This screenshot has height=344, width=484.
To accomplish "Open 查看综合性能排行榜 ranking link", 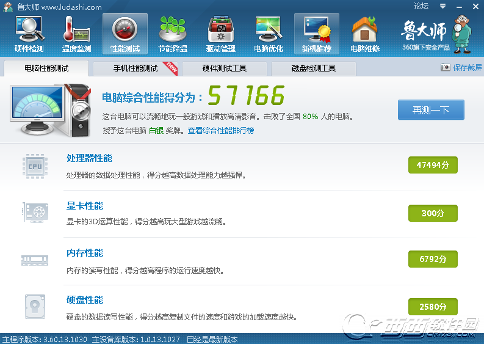I will pos(221,130).
